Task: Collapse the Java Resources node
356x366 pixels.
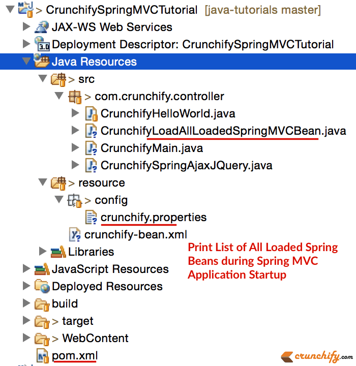Action: click(26, 62)
